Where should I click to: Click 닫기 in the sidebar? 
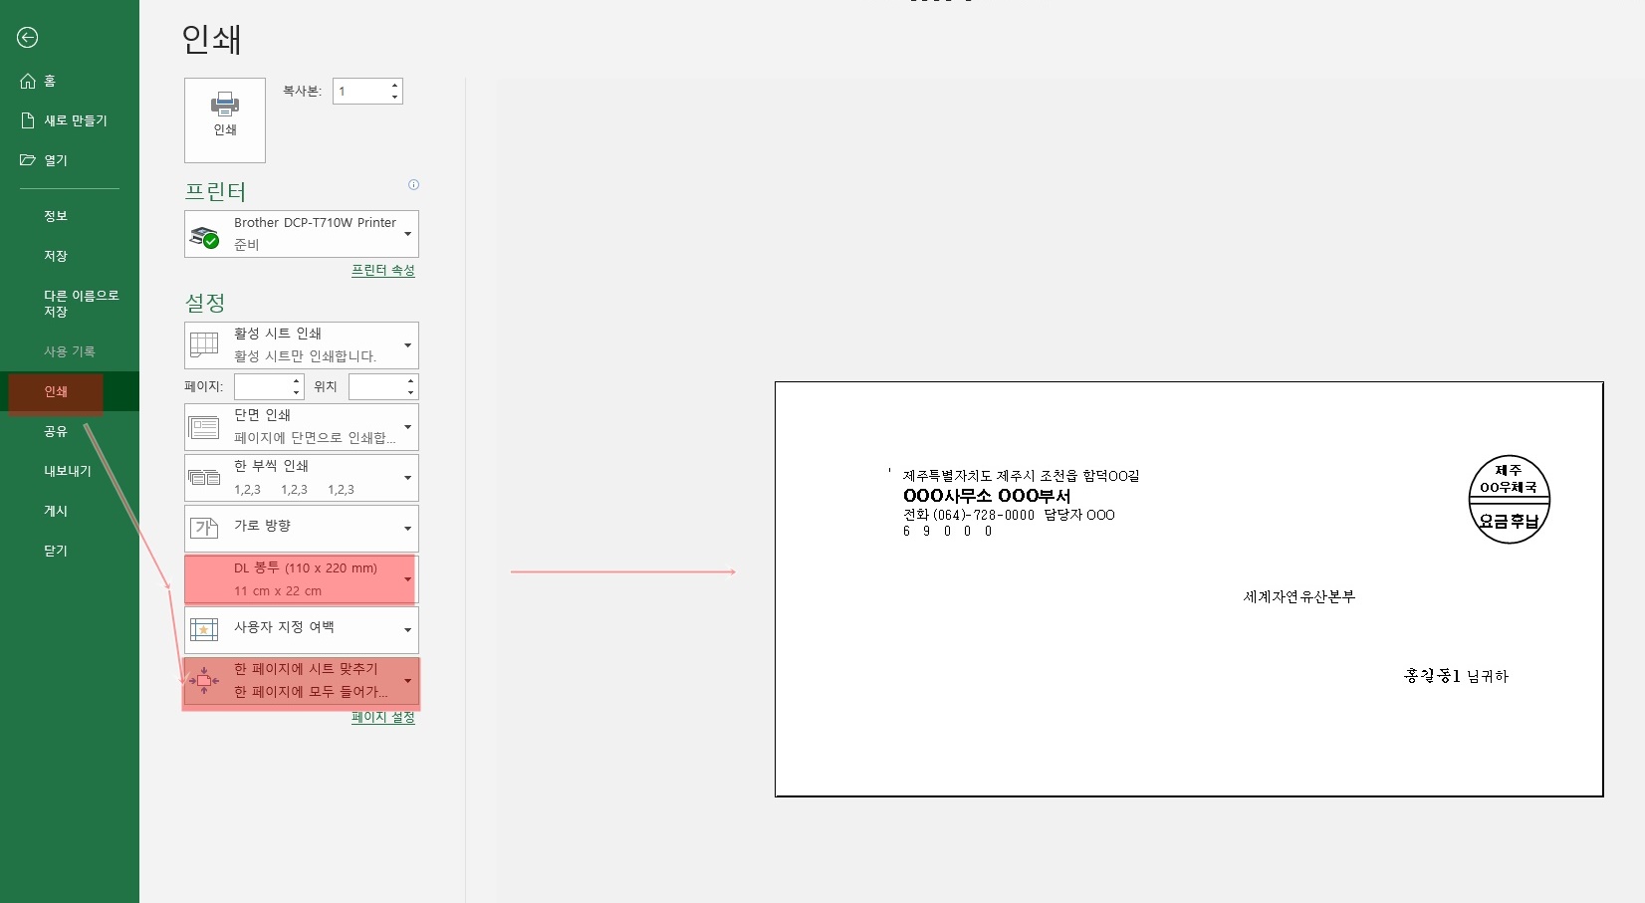(56, 551)
